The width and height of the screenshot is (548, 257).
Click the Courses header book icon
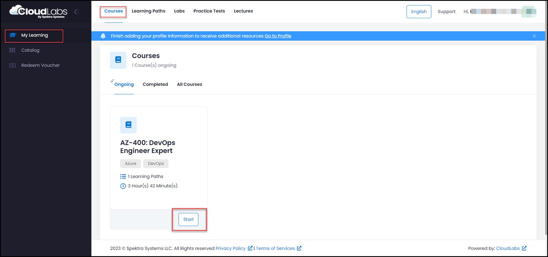click(x=118, y=60)
